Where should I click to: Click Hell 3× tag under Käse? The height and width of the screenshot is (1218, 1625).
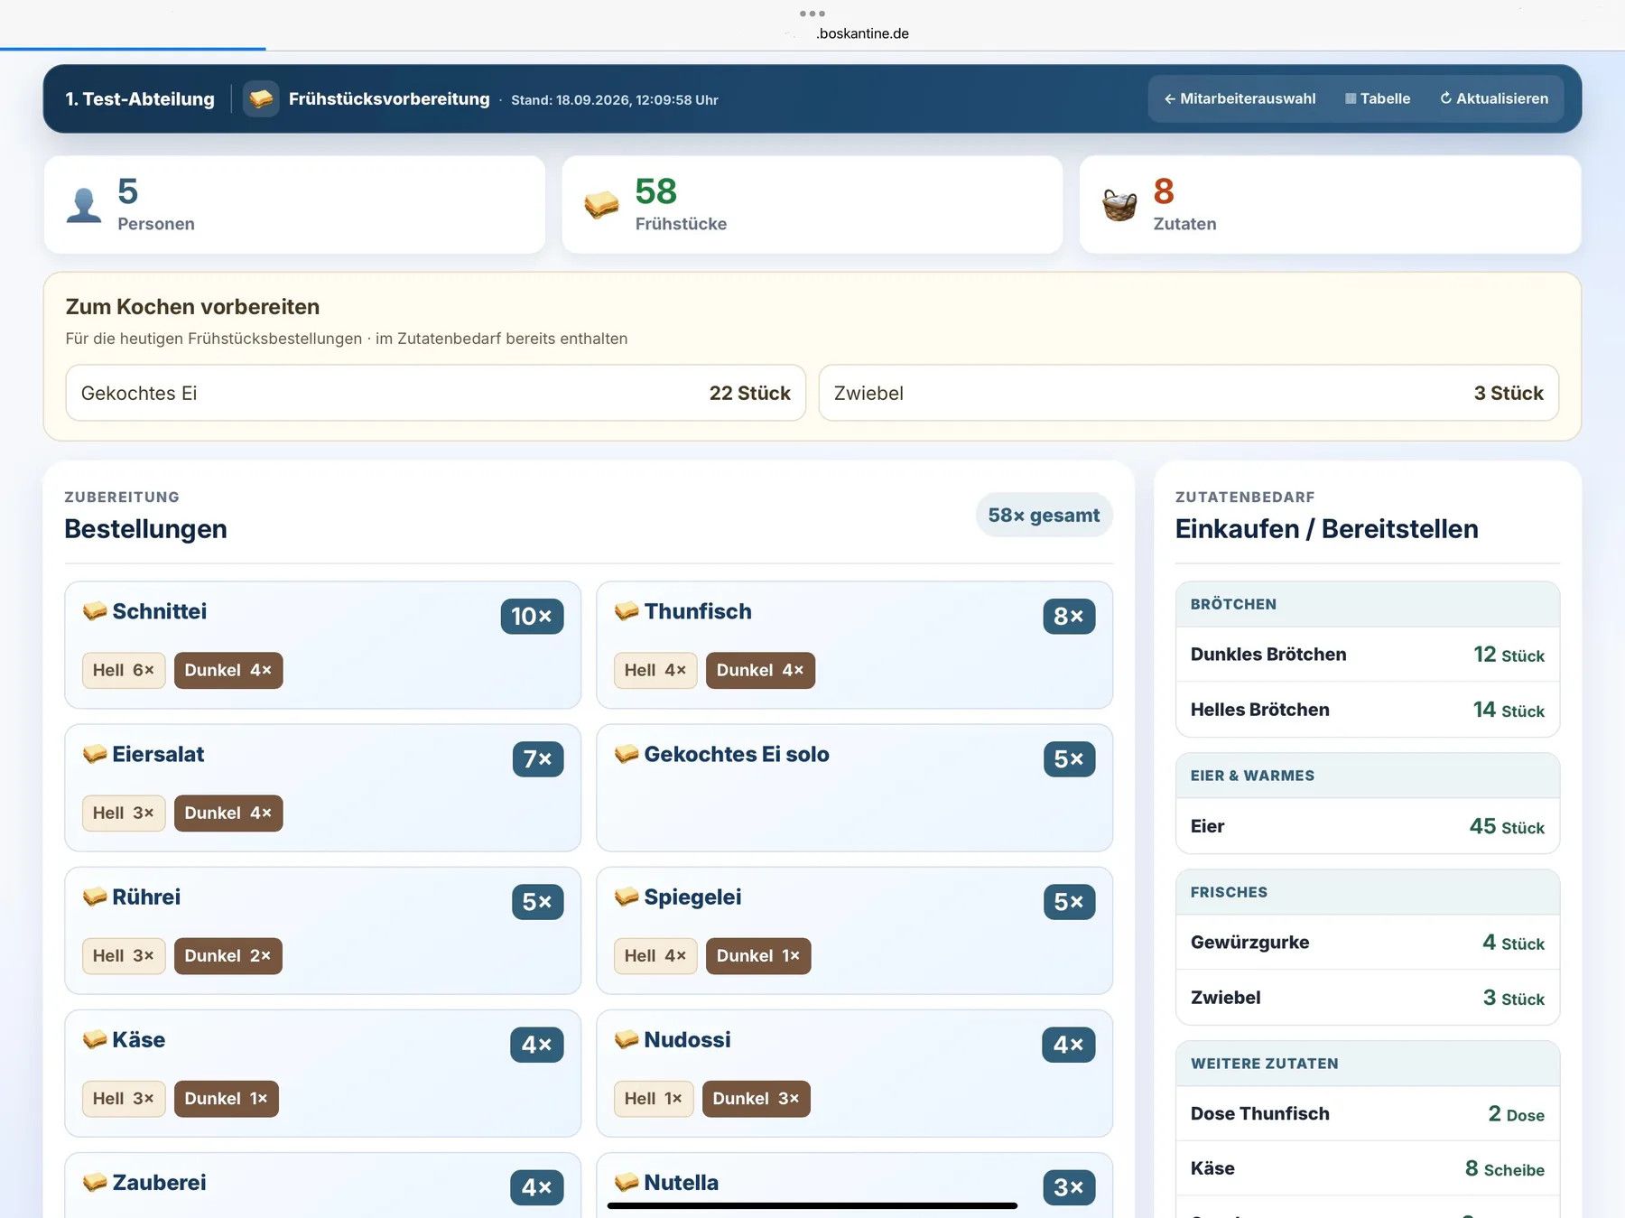(124, 1098)
